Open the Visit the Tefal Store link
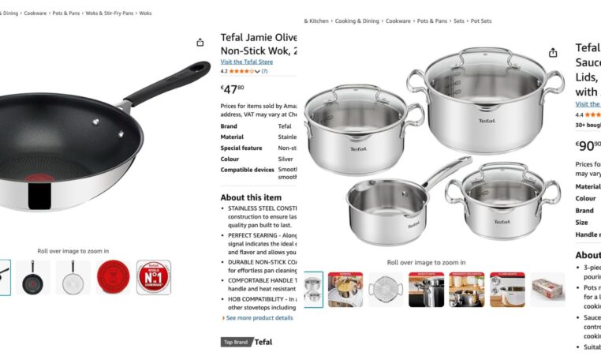Image resolution: width=601 pixels, height=360 pixels. coord(246,62)
